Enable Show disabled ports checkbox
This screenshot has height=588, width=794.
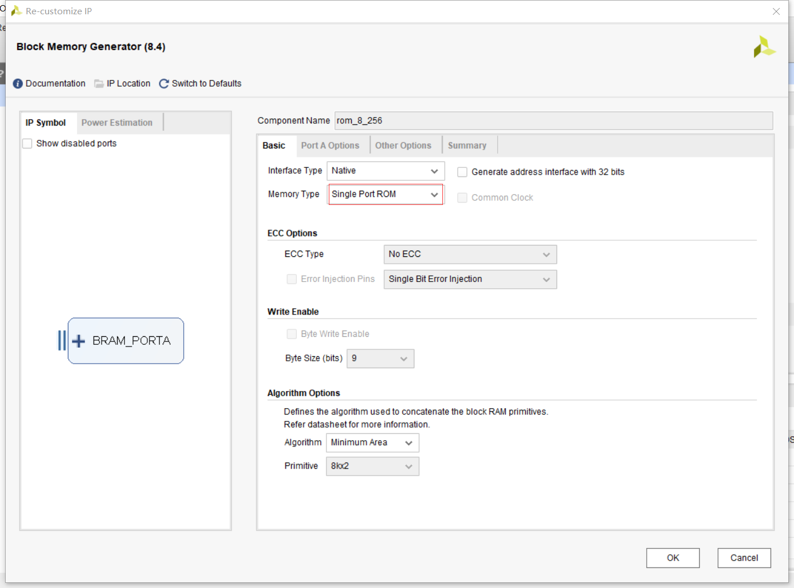(x=27, y=143)
